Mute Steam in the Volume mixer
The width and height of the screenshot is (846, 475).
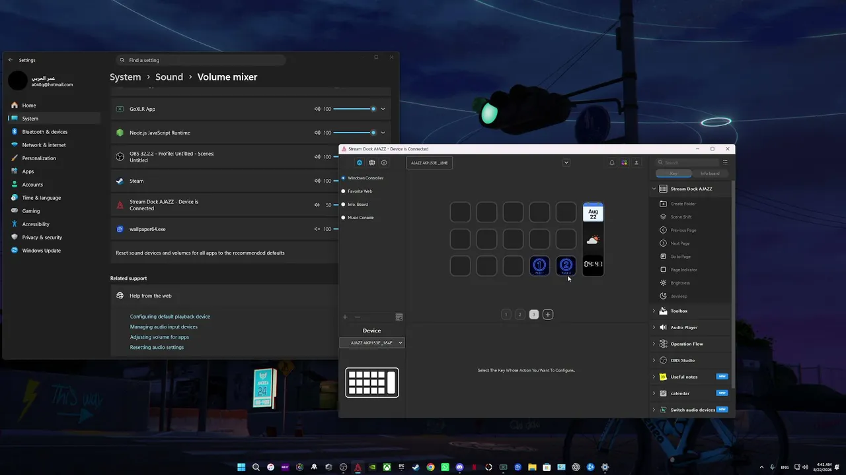click(x=317, y=181)
